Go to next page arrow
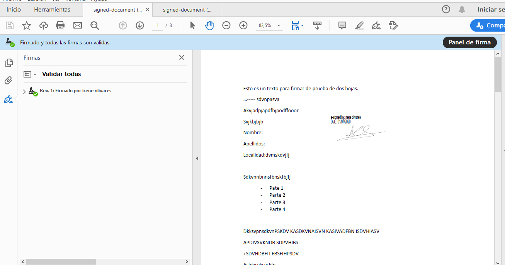 tap(140, 25)
